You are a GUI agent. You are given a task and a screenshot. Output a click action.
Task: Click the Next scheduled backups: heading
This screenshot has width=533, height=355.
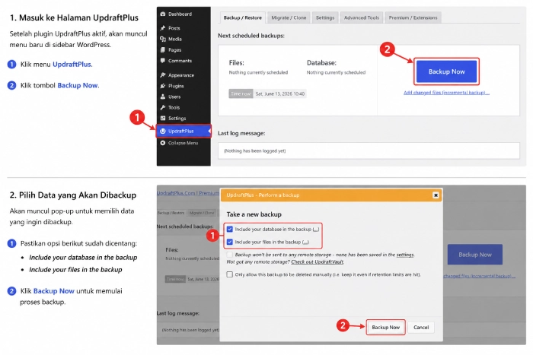pyautogui.click(x=251, y=36)
